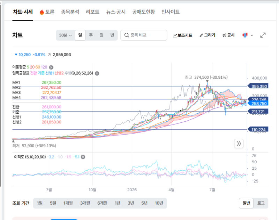279x220 pixels.
Task: Click MA3 value 272,704.17
Action: pos(52,92)
